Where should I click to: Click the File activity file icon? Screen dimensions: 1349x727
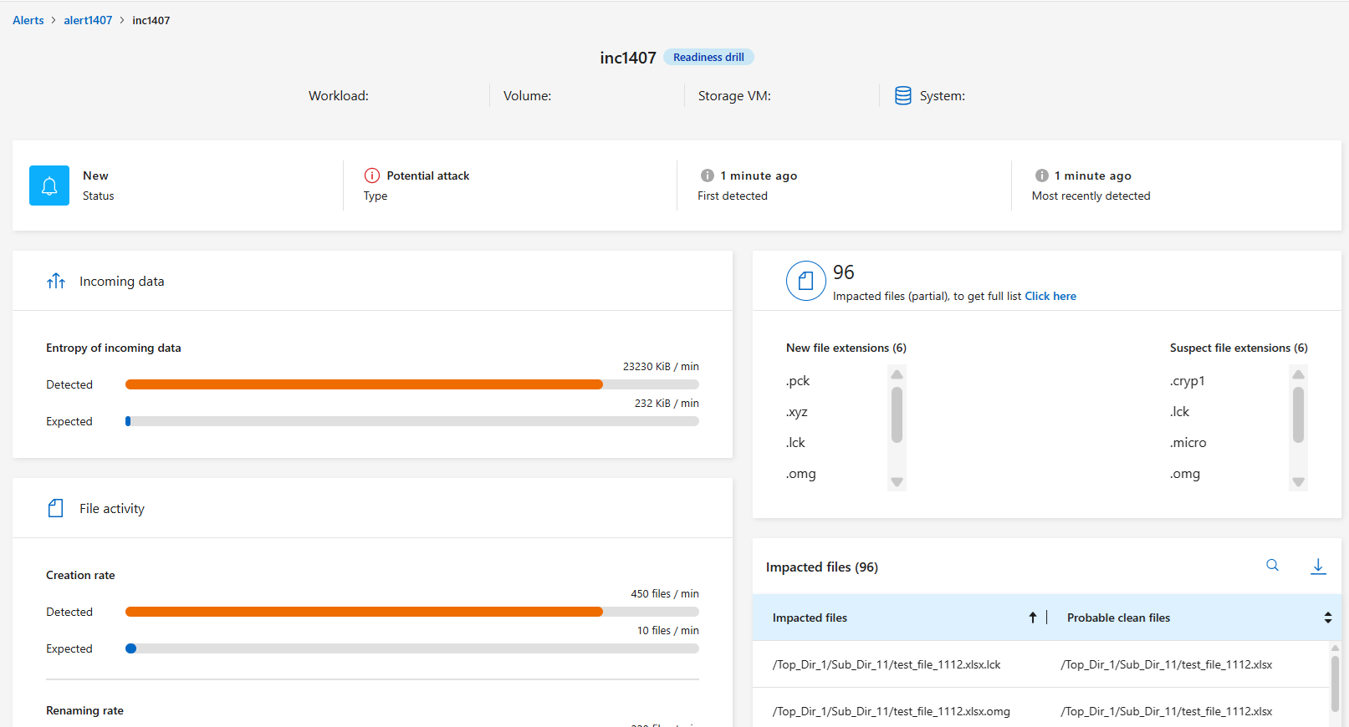click(x=56, y=509)
